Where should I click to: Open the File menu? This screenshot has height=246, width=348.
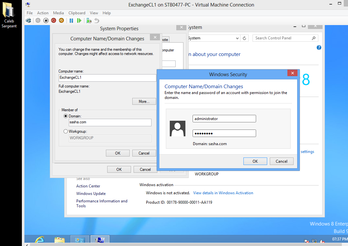[x=30, y=13]
